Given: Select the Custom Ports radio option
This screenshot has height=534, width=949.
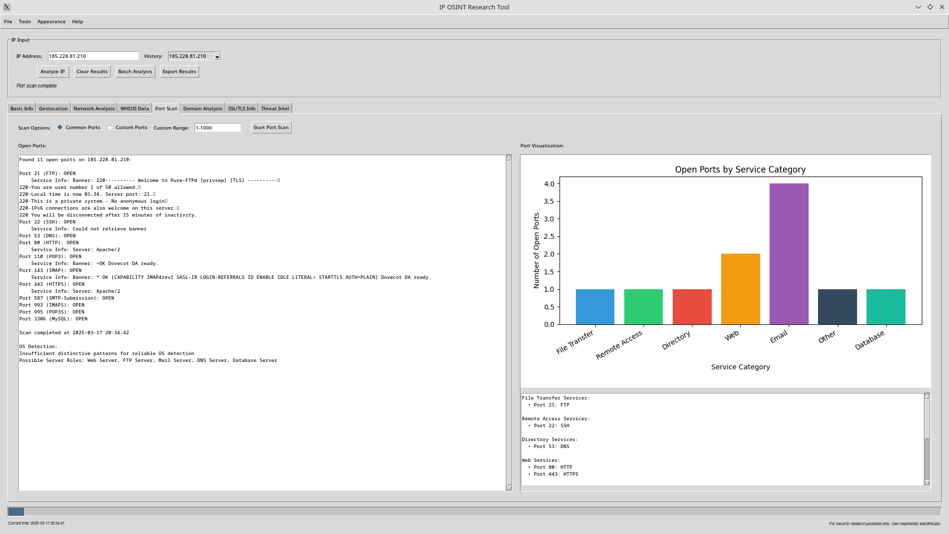Looking at the screenshot, I should (x=110, y=128).
